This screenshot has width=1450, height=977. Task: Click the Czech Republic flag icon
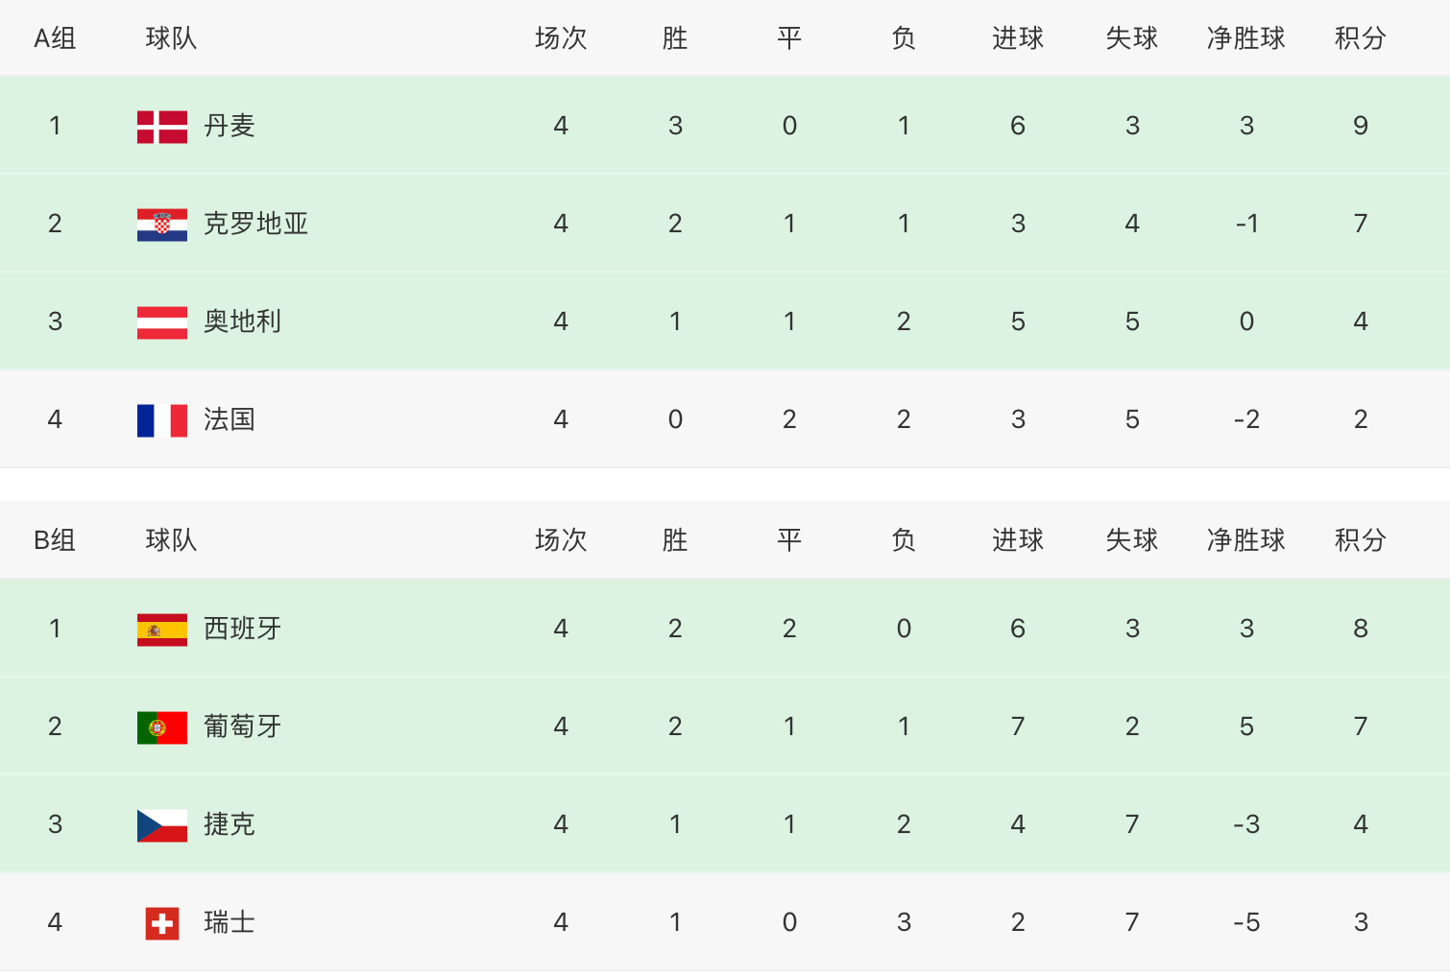[162, 824]
